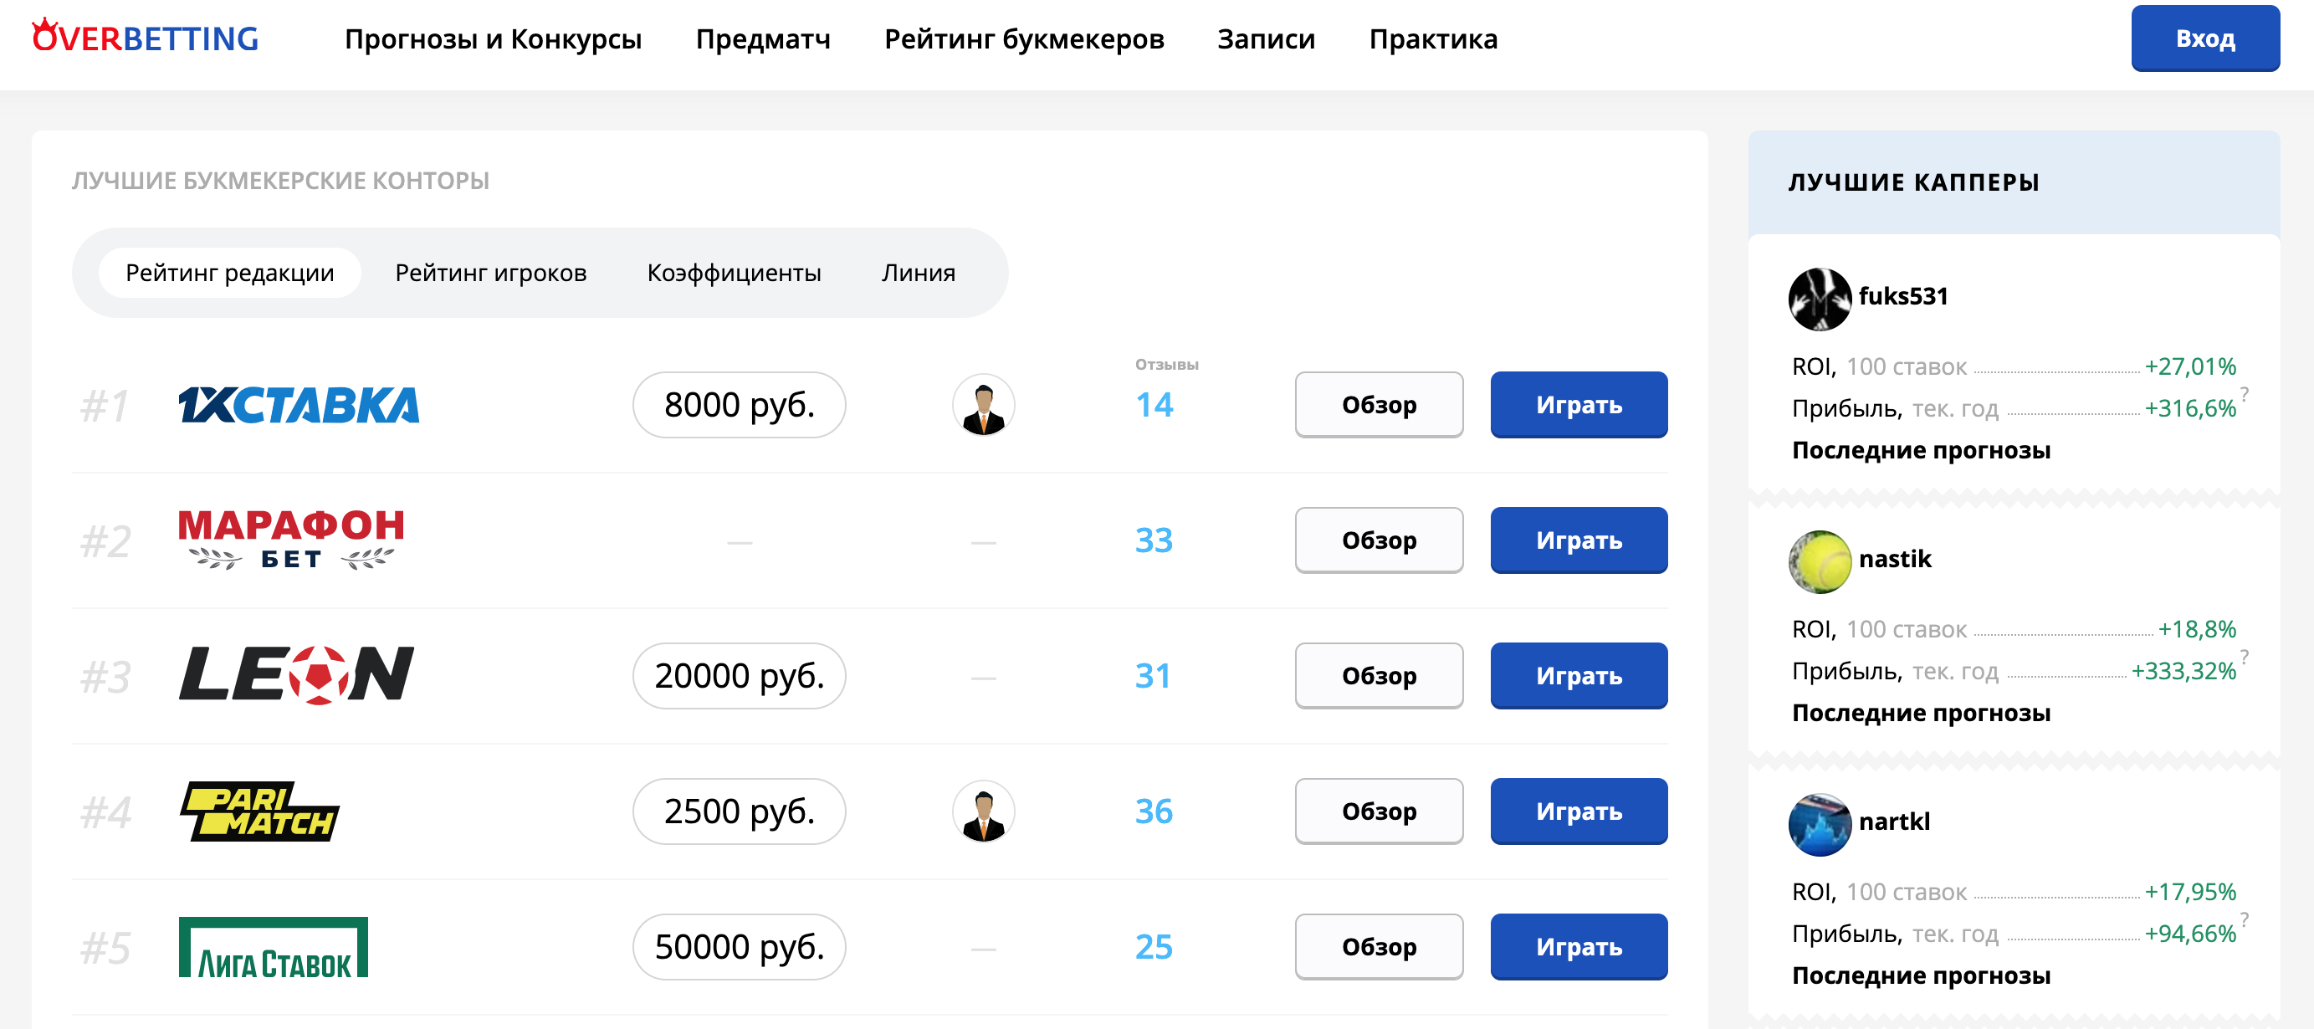Click Обзор for Leon
2314x1029 pixels.
tap(1379, 675)
